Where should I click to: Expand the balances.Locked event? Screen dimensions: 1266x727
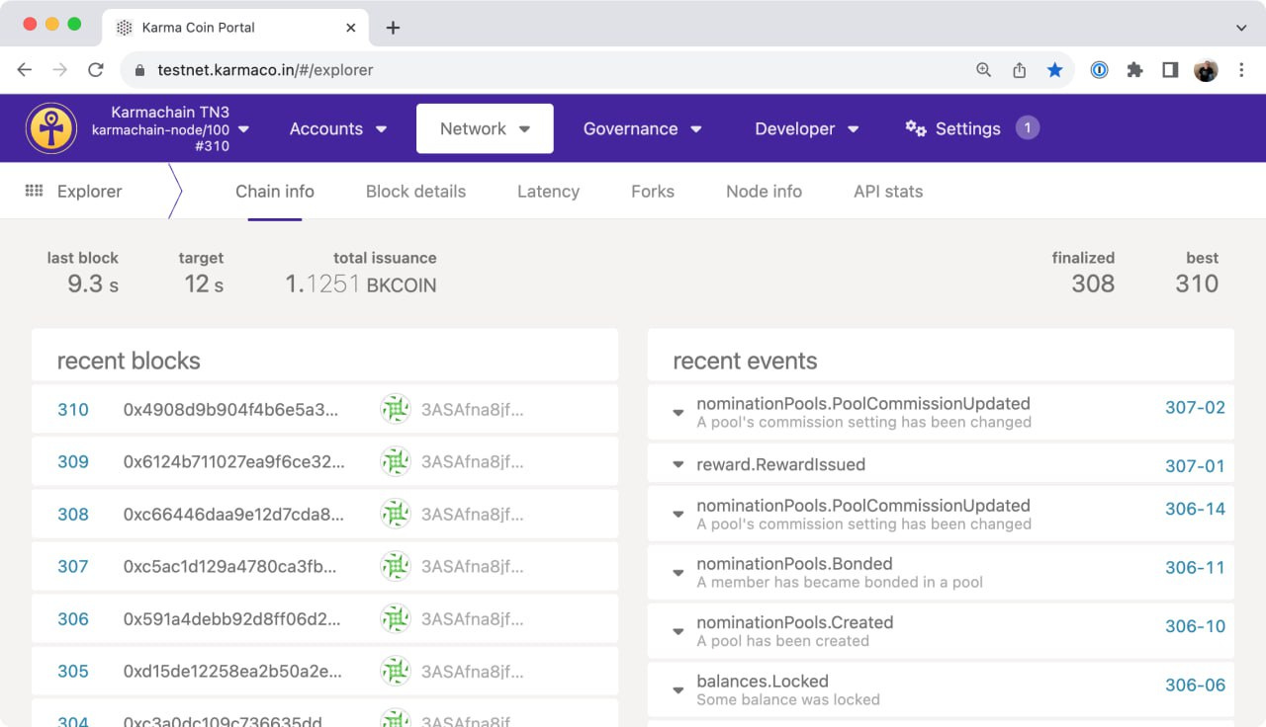coord(678,690)
